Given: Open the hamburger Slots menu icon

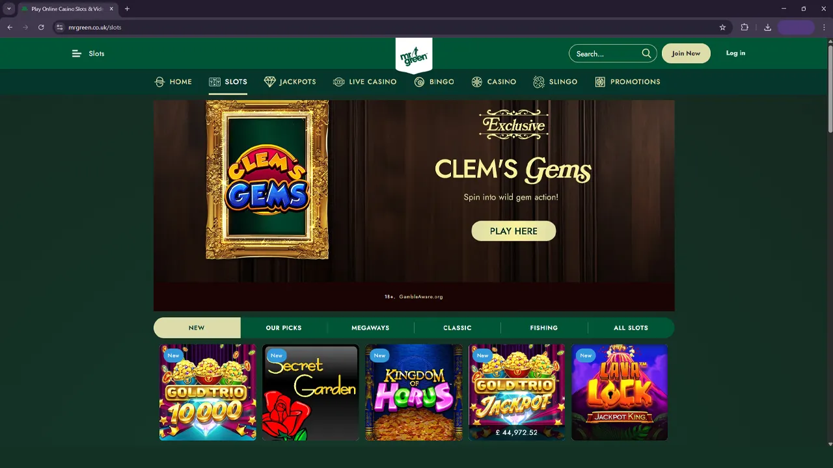Looking at the screenshot, I should click(76, 53).
